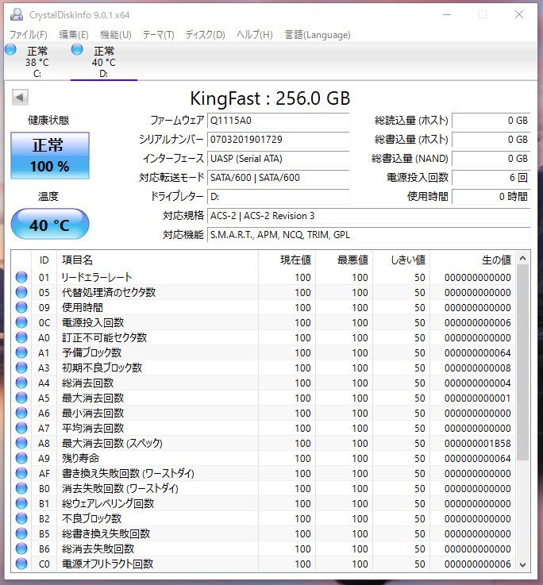The height and width of the screenshot is (585, 543).
Task: Open the 機能(U) menu
Action: coord(116,35)
